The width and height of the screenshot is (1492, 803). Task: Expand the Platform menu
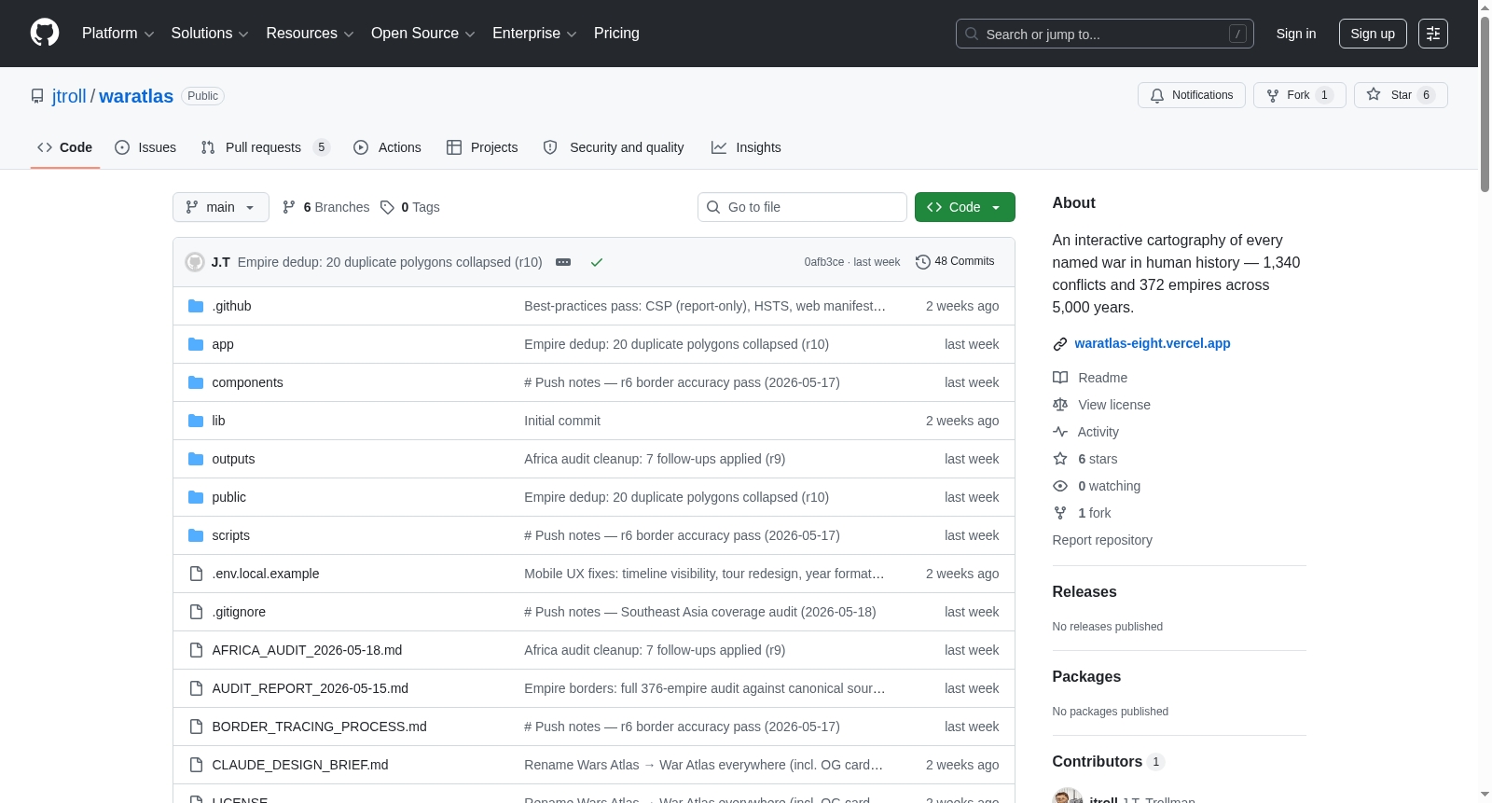[x=117, y=34]
